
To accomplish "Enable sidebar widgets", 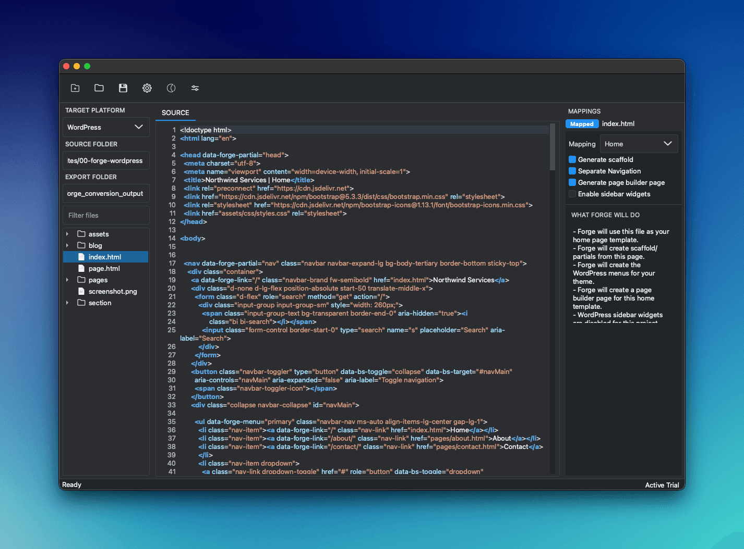I will [x=572, y=194].
